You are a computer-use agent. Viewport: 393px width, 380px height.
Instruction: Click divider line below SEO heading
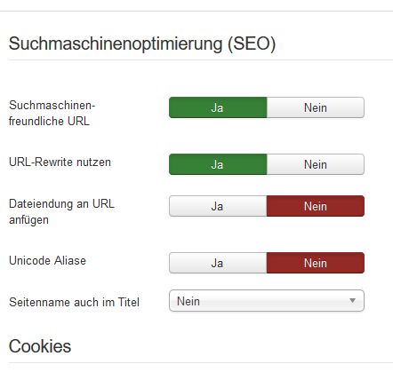pos(201,60)
